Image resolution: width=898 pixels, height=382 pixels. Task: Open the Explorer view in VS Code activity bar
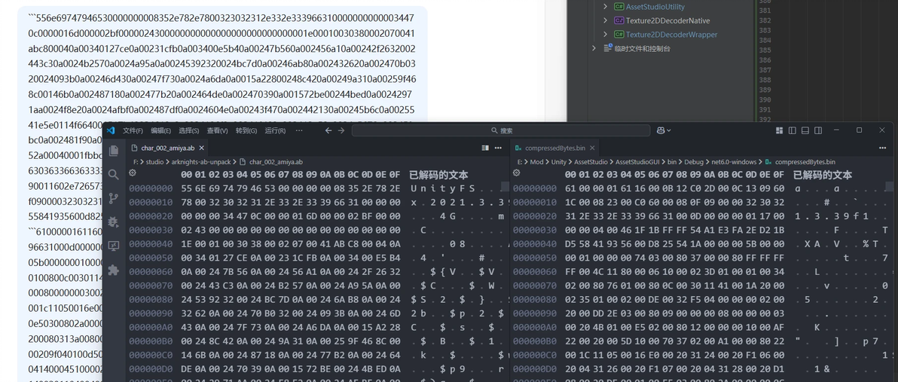(x=114, y=151)
